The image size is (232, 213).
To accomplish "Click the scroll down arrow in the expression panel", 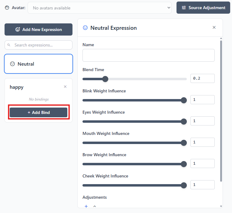I will point(221,206).
